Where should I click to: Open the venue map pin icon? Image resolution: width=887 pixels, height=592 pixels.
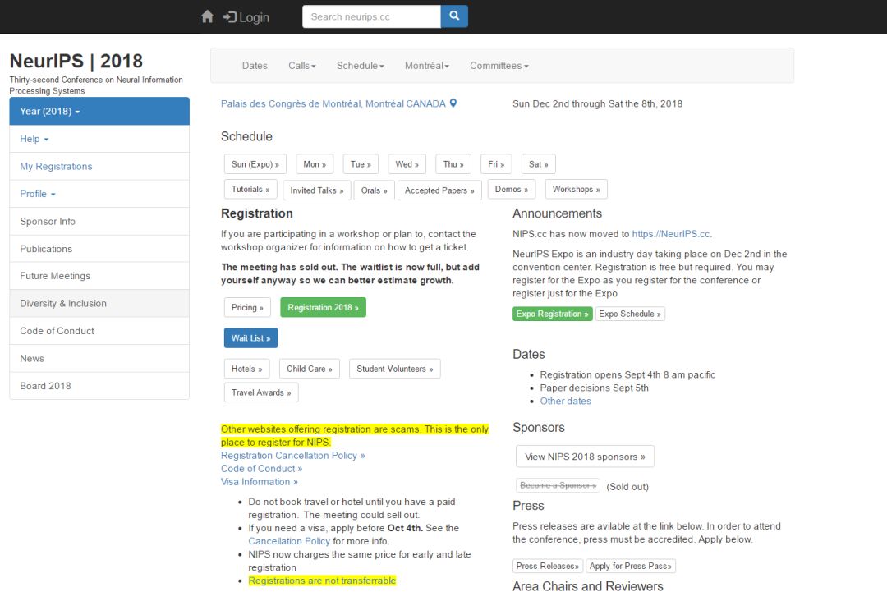click(x=453, y=103)
